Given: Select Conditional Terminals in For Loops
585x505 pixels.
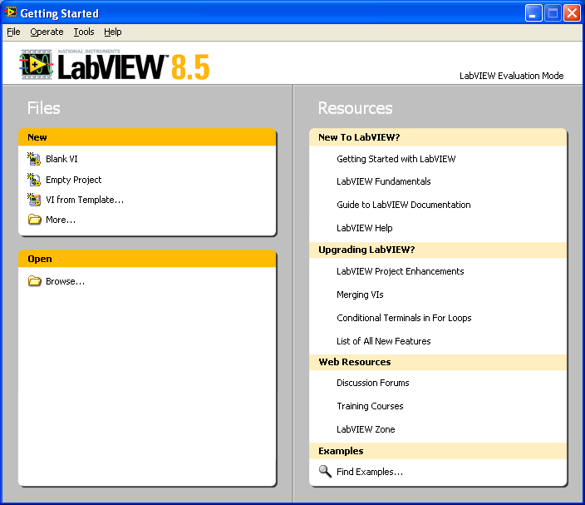Looking at the screenshot, I should click(x=404, y=318).
